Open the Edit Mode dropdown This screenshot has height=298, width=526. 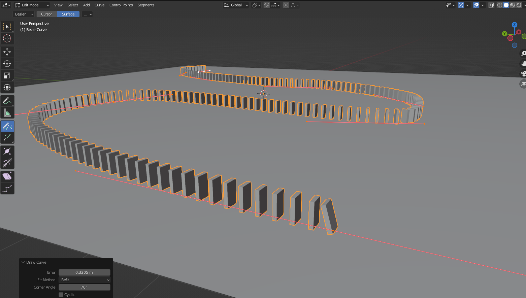point(32,5)
